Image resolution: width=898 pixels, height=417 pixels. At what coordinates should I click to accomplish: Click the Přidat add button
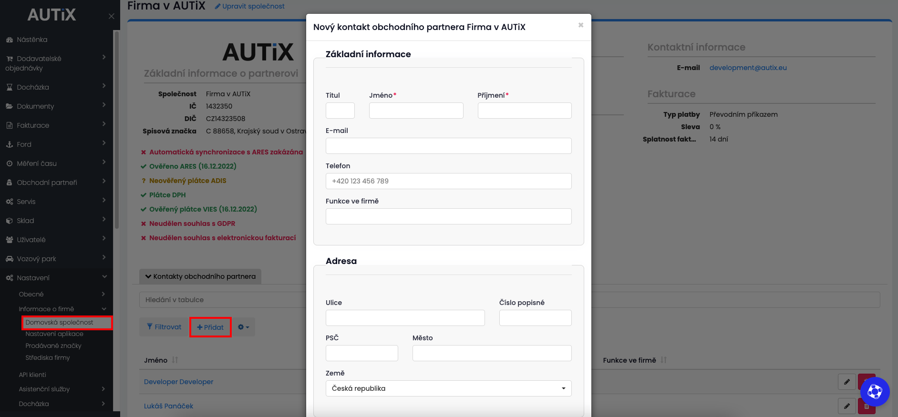(210, 327)
